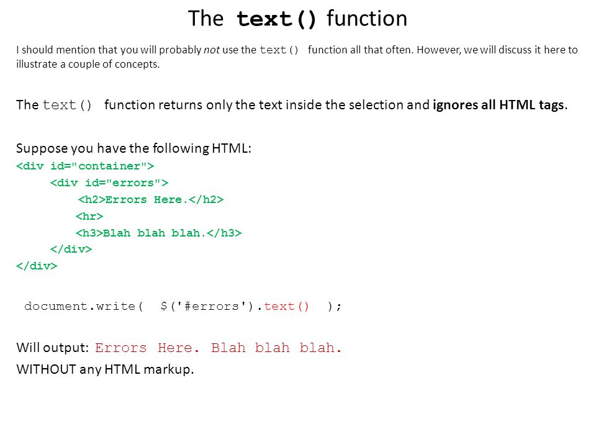Click the outermost closing </div> tag
596x447 pixels.
pyautogui.click(x=37, y=266)
